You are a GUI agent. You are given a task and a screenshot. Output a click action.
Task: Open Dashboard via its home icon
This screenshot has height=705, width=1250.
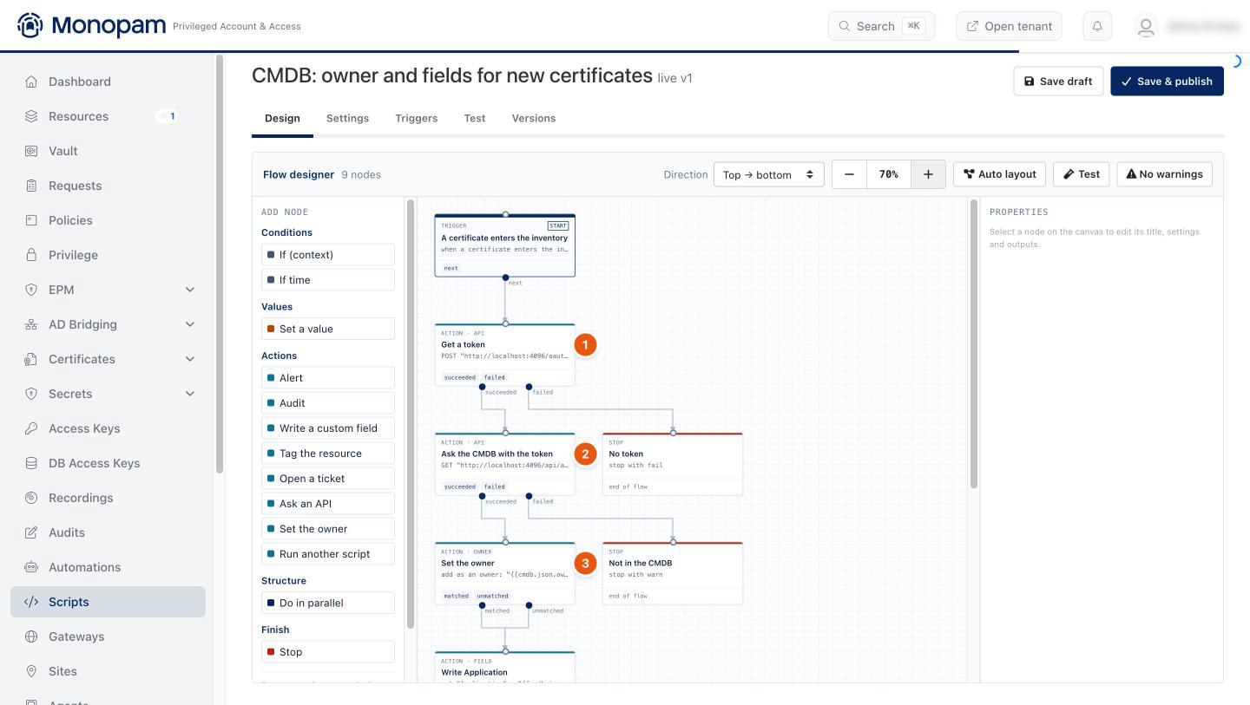point(31,82)
